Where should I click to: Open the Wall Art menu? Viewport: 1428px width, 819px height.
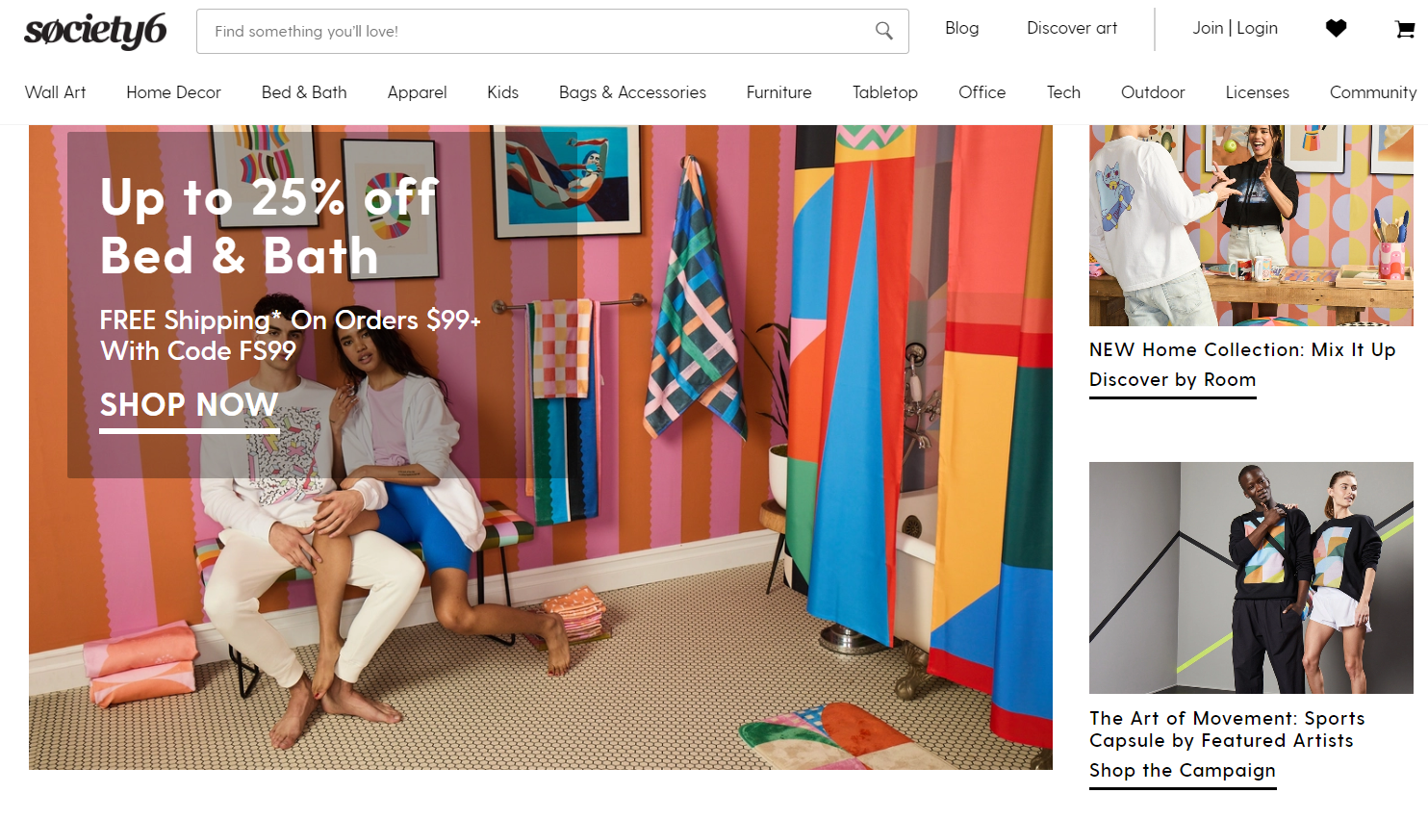click(55, 92)
